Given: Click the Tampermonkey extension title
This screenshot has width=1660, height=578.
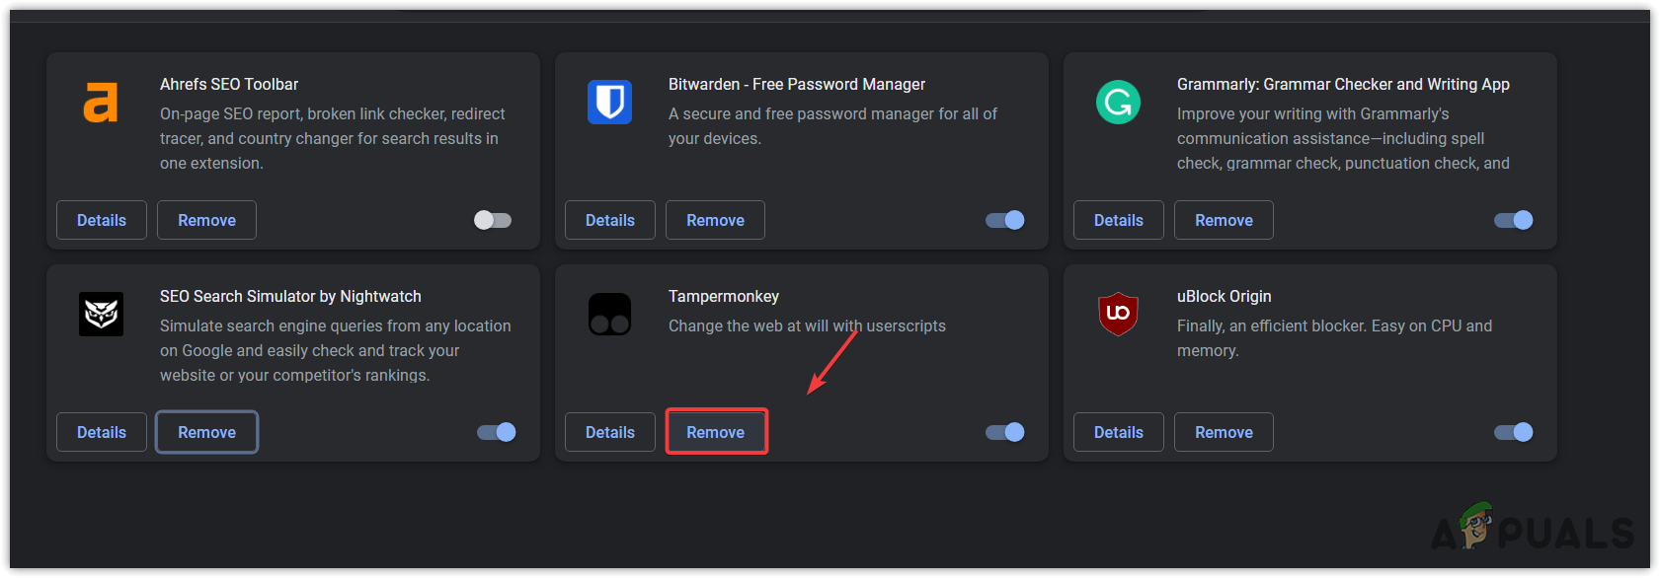Looking at the screenshot, I should click(x=724, y=296).
